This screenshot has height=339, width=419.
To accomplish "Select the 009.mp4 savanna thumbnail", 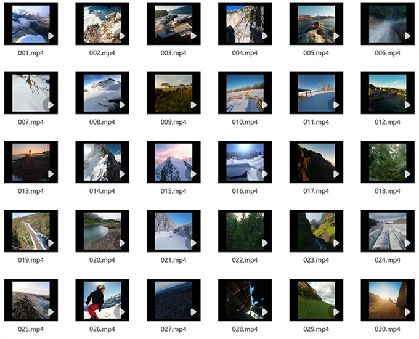I will click(x=174, y=93).
